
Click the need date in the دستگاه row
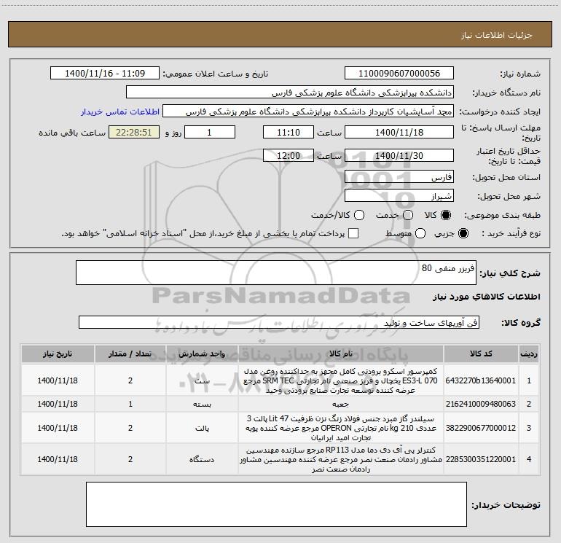[58, 459]
